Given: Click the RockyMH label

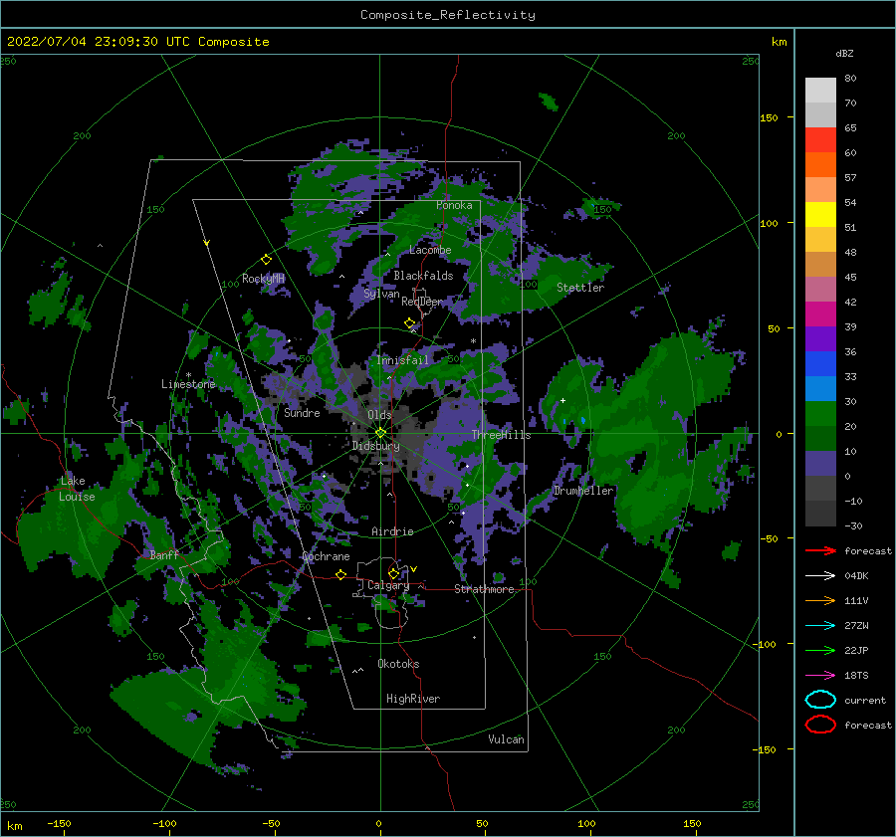Looking at the screenshot, I should (263, 279).
